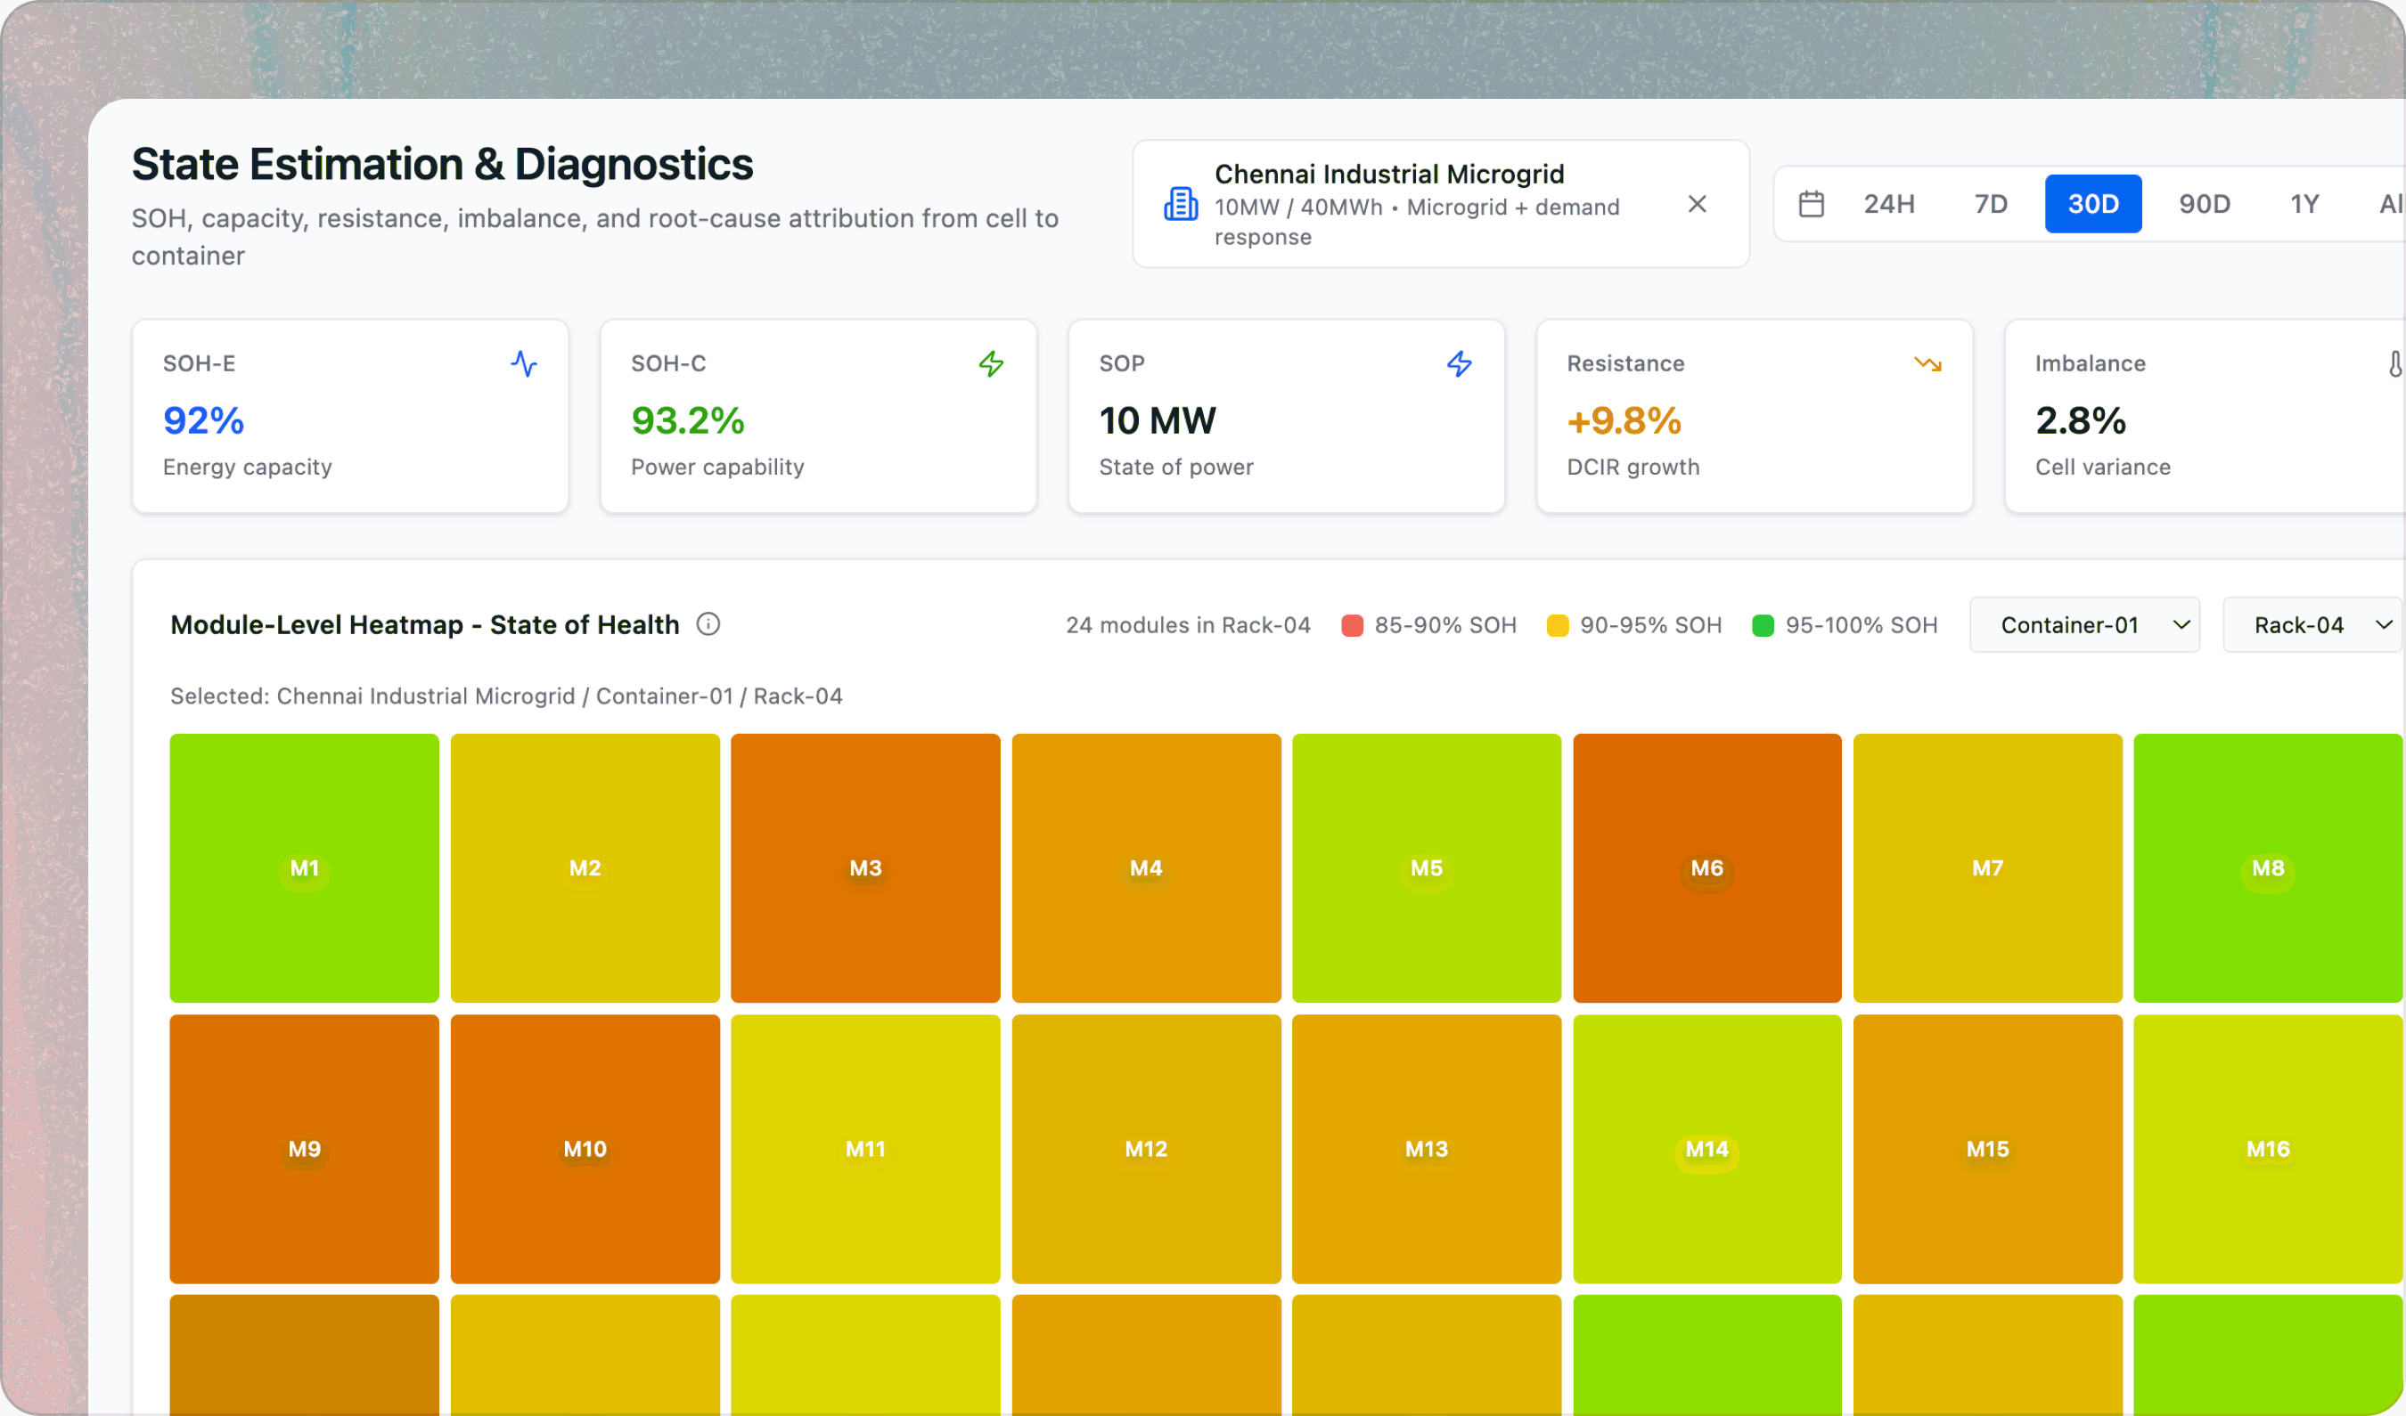Select module M1 in the heatmap

click(305, 868)
